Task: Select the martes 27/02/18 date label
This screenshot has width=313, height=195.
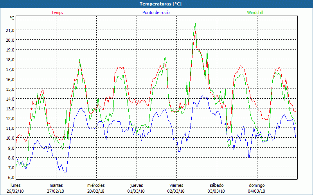Action: tap(56, 188)
